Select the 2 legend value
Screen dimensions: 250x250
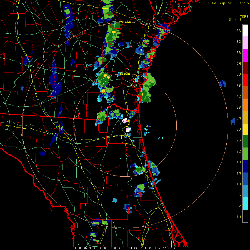240,206
